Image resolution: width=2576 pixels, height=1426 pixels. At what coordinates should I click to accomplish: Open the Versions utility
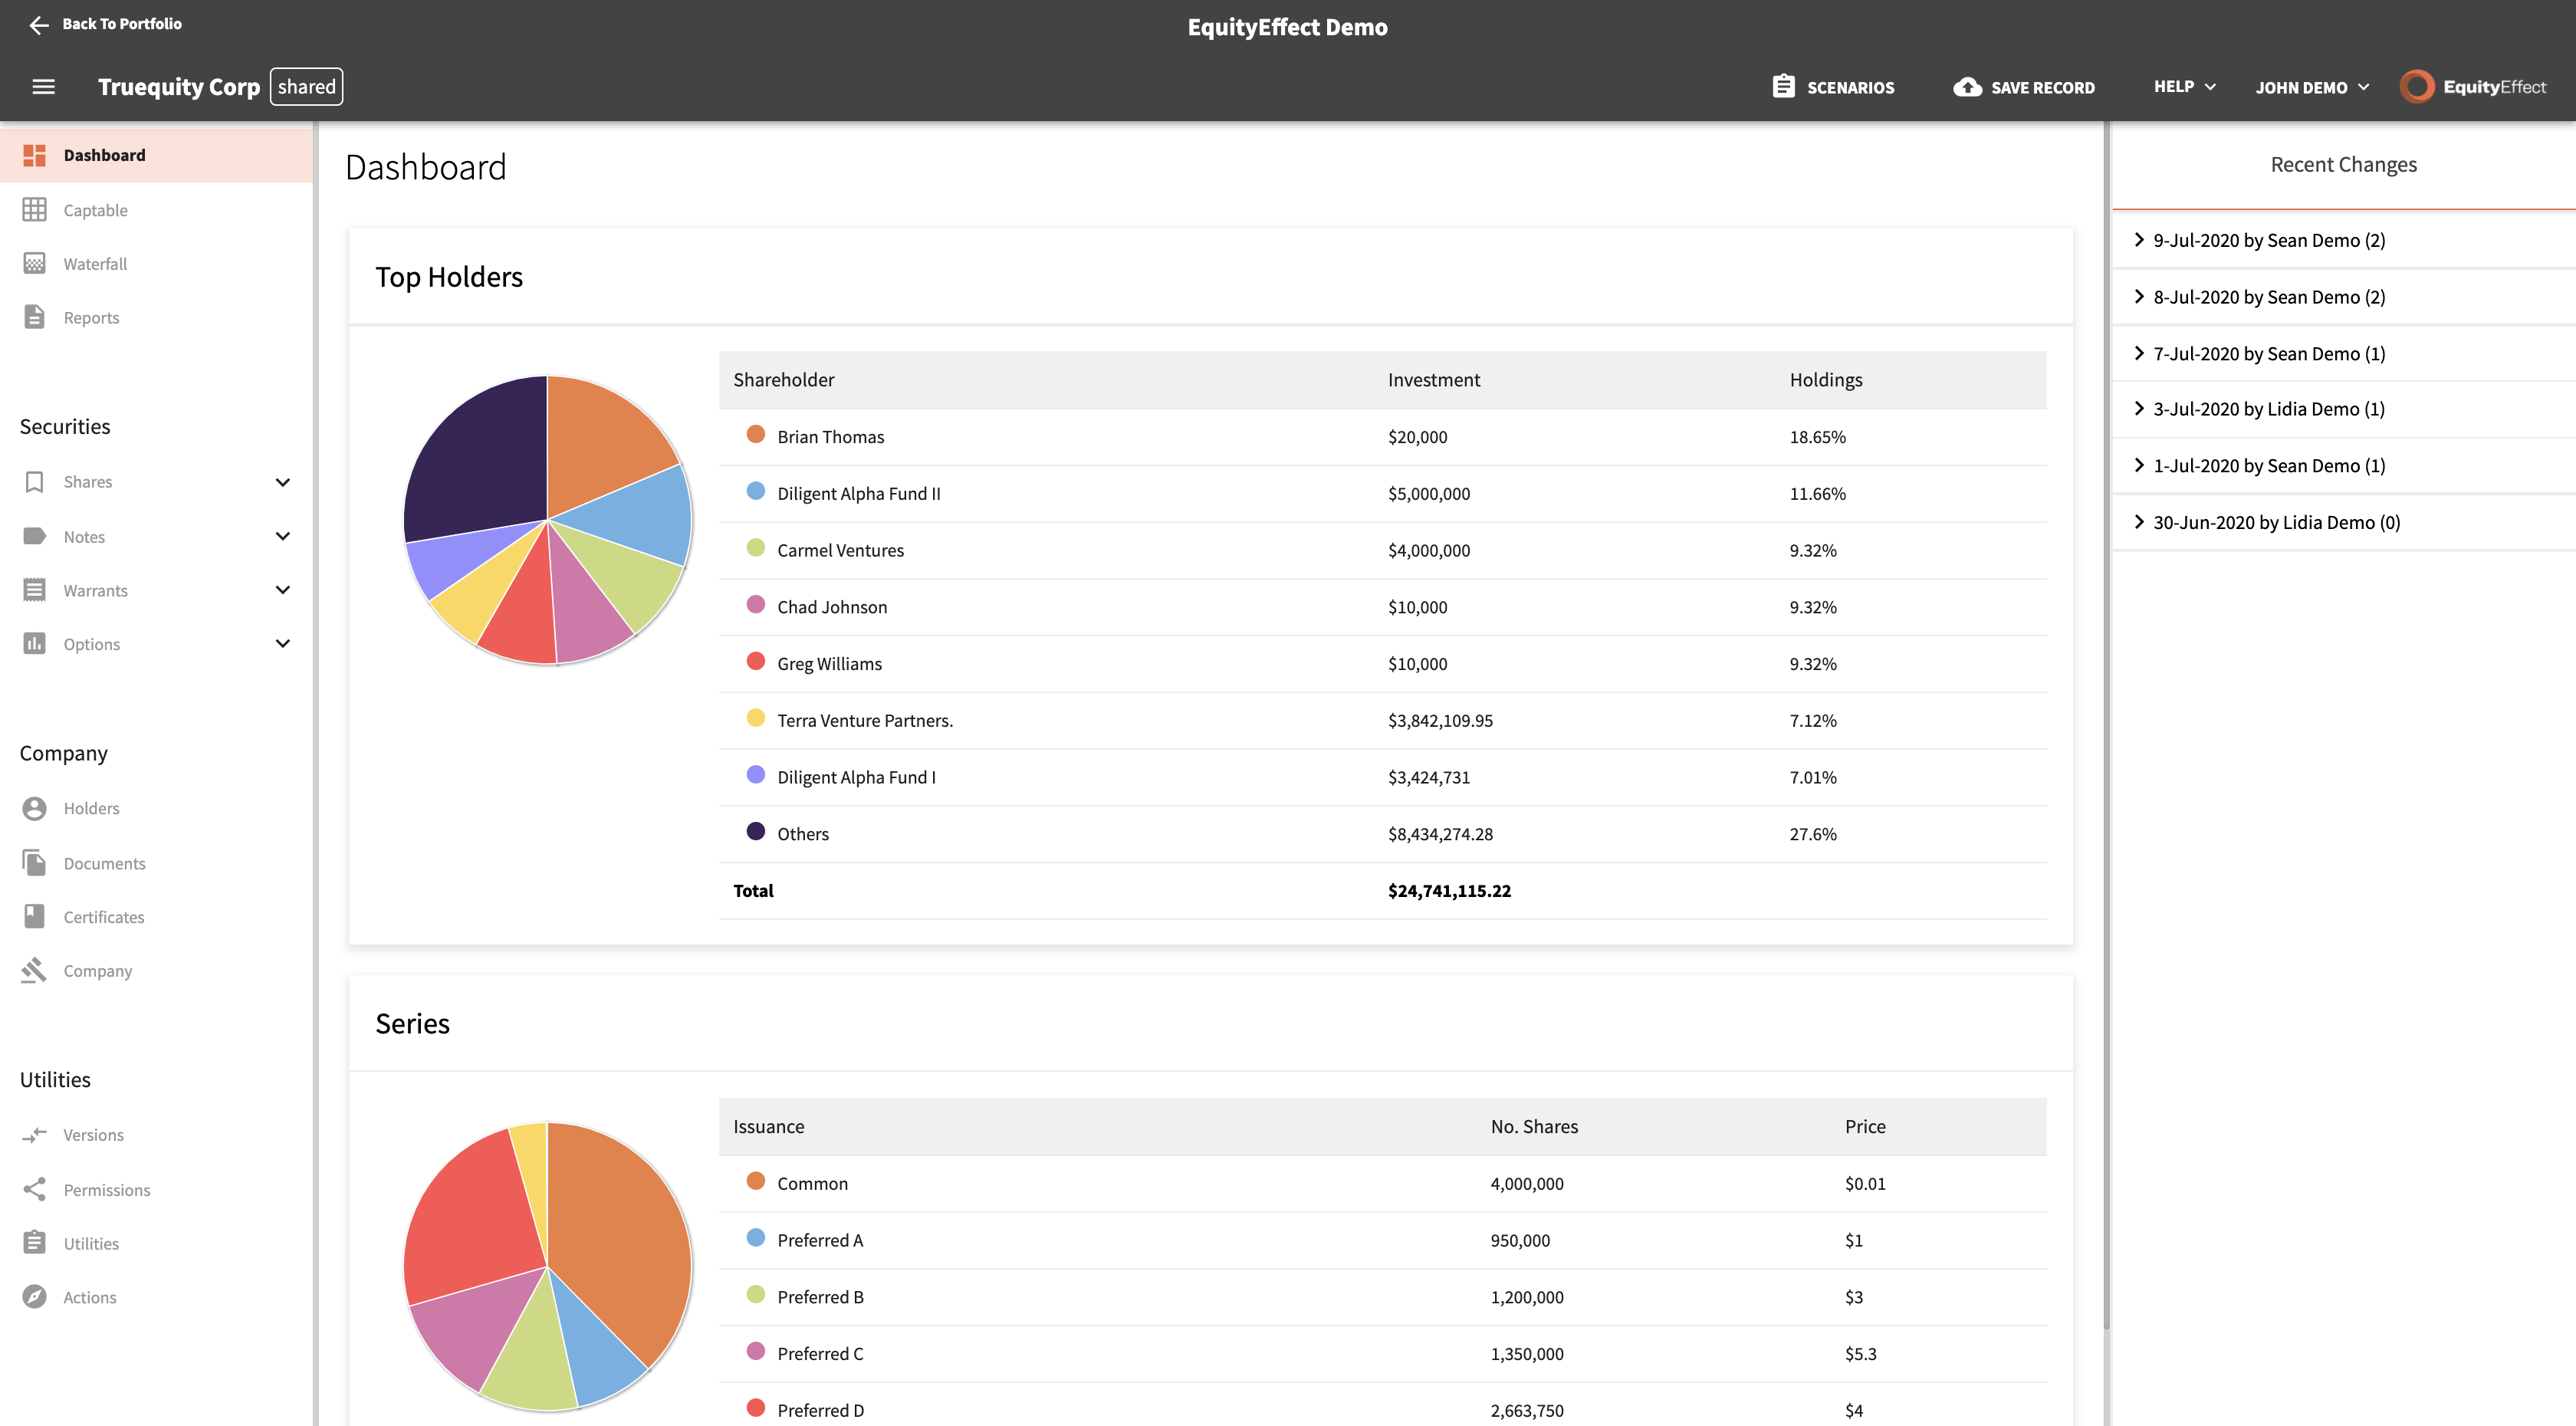pos(93,1134)
